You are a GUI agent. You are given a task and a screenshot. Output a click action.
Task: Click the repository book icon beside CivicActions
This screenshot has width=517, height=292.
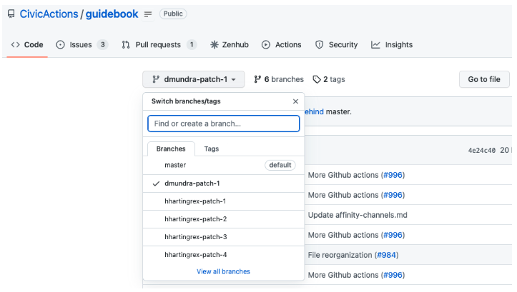pyautogui.click(x=11, y=14)
